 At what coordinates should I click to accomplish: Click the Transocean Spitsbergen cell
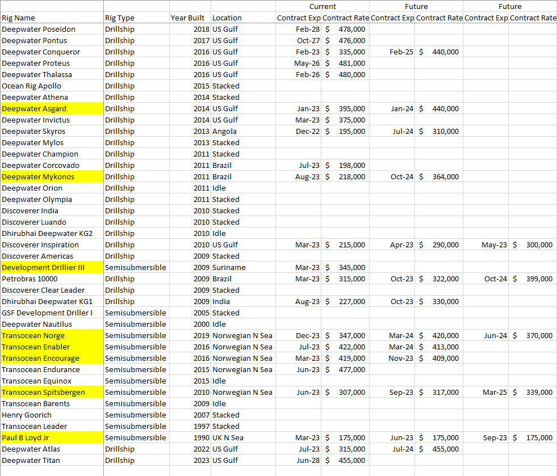(52, 393)
